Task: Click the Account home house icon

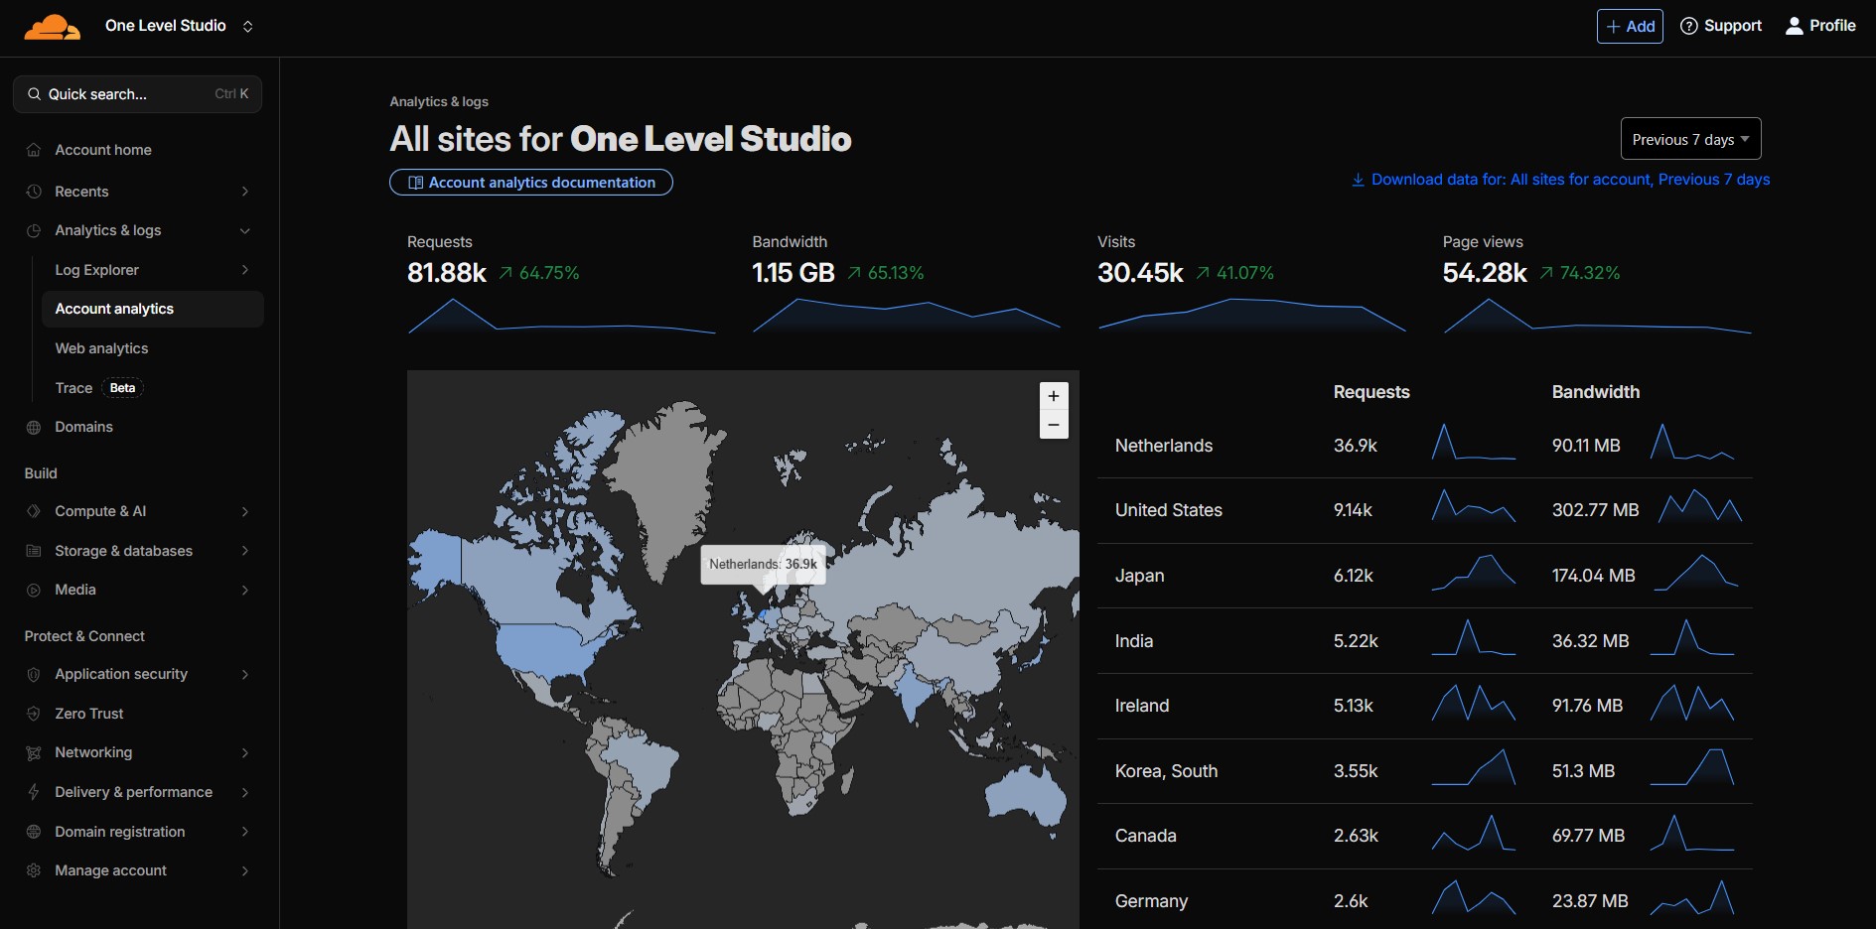Action: [x=34, y=150]
